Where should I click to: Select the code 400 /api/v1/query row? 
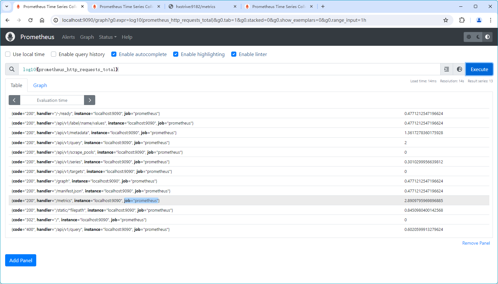point(249,229)
